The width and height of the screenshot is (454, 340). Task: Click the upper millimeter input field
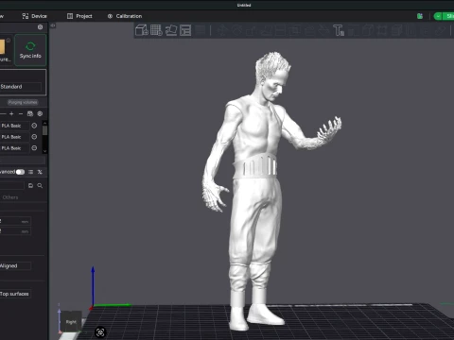point(15,221)
